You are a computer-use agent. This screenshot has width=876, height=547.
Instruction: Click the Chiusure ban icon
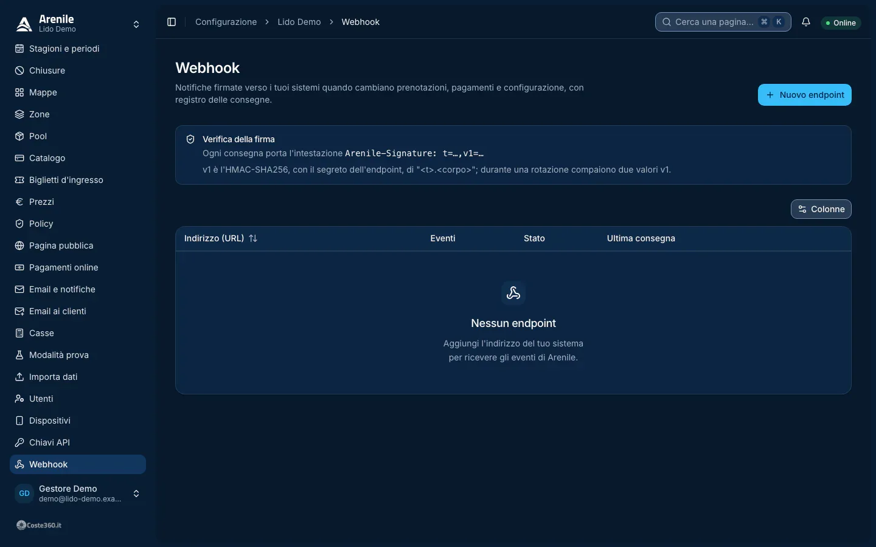[x=19, y=71]
